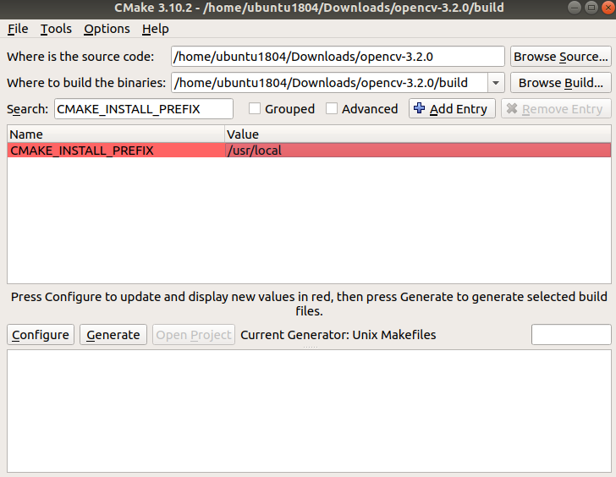
Task: Click the Current Generator: Unix Makefiles label
Action: (338, 335)
